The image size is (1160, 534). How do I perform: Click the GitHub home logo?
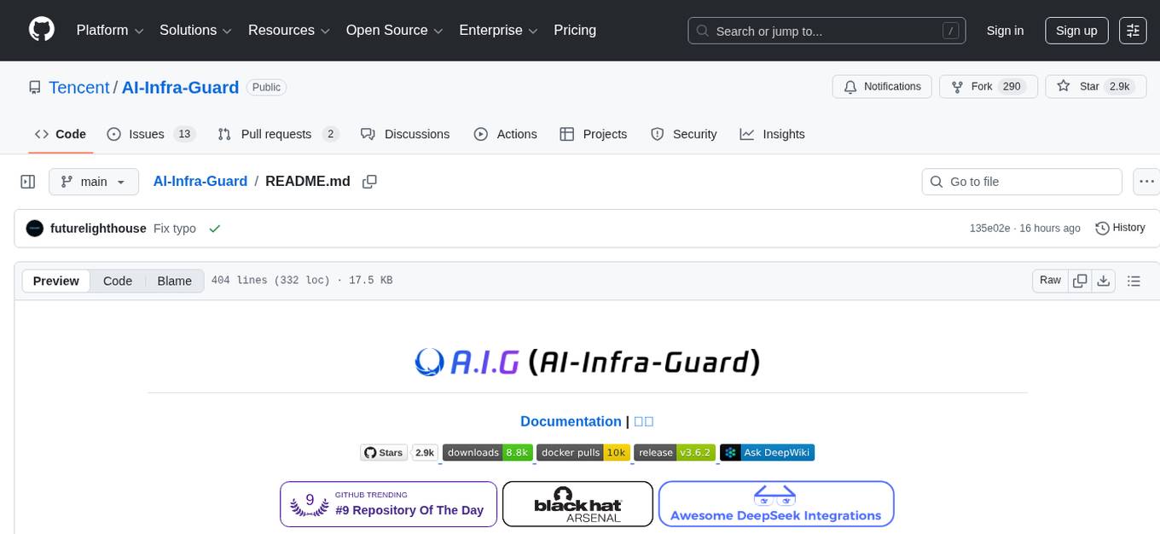(41, 30)
